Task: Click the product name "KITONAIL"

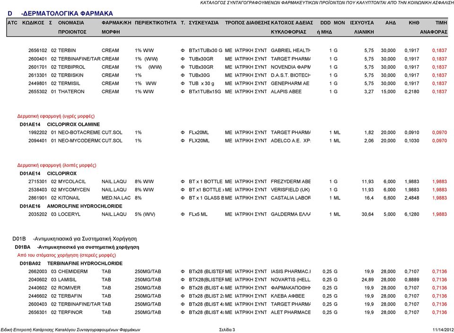Action: [x=69, y=198]
